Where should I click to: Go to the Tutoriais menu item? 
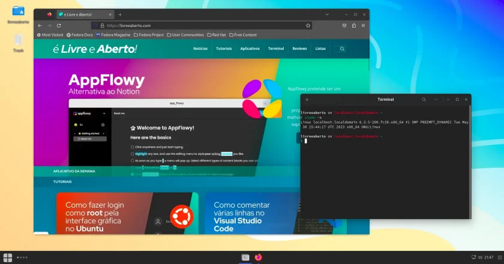(224, 49)
